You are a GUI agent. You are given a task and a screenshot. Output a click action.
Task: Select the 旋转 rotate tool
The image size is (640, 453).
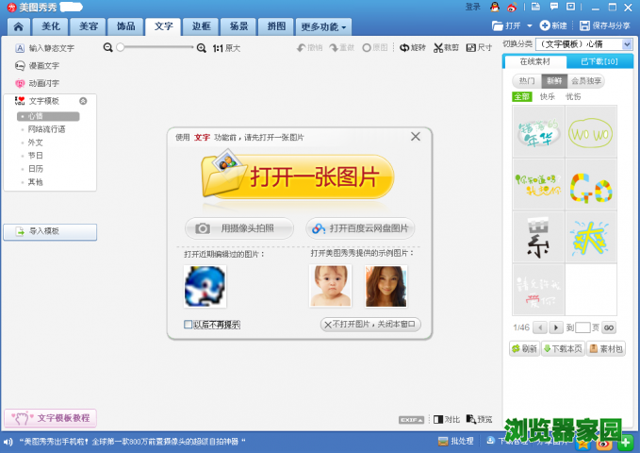point(412,47)
